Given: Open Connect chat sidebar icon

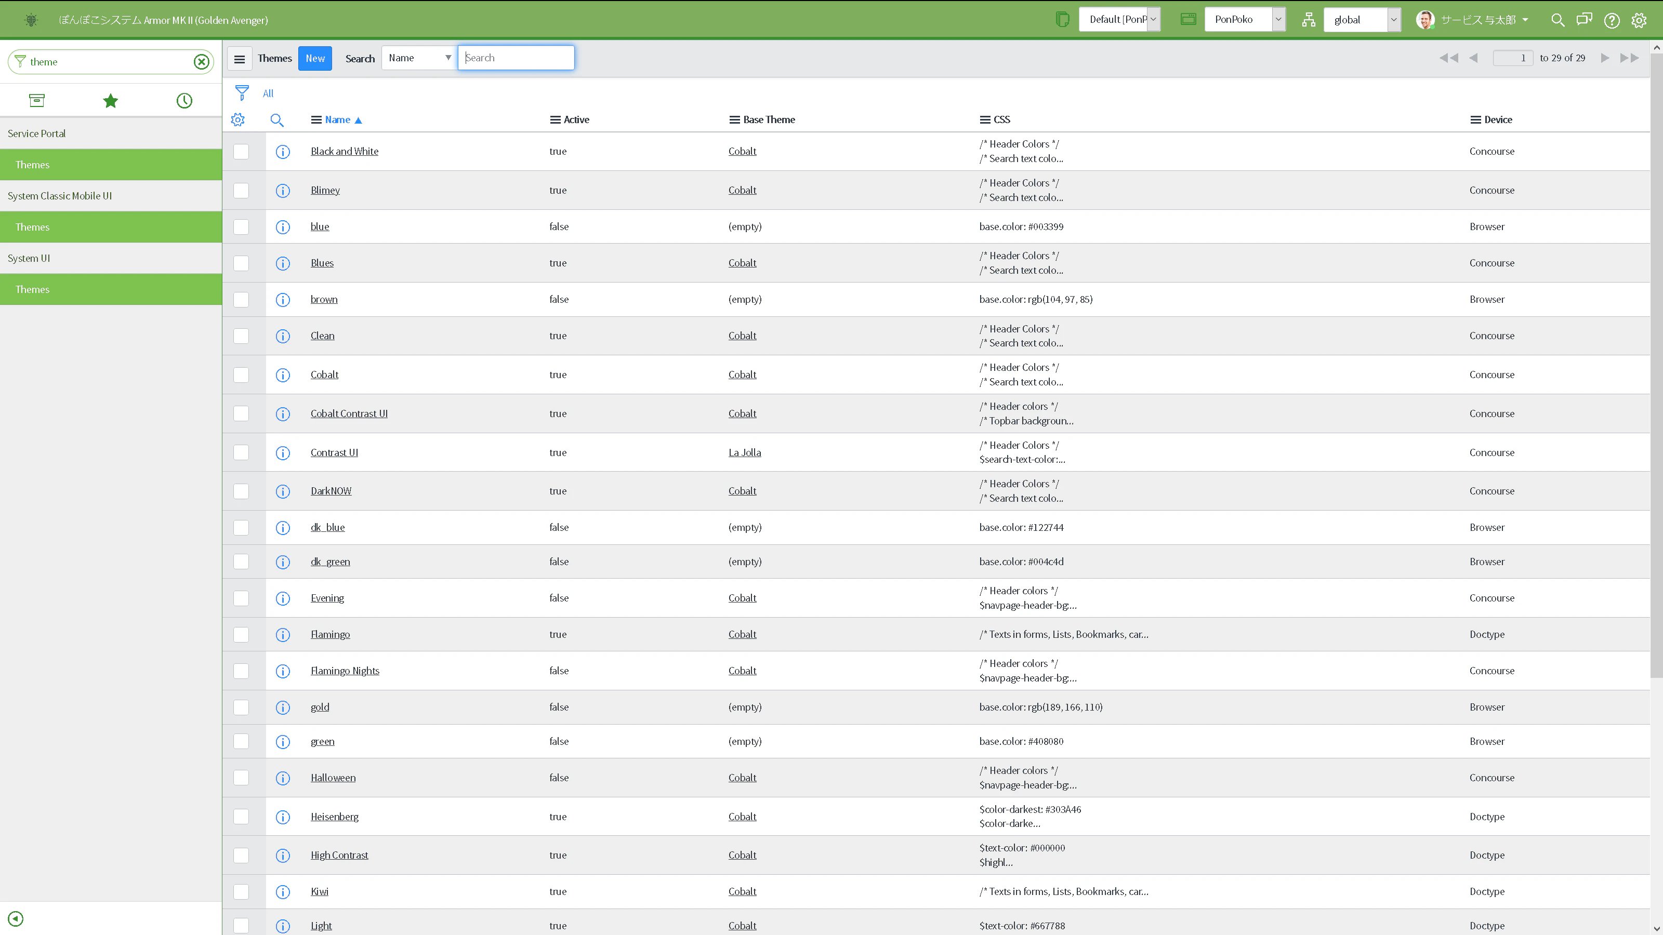Looking at the screenshot, I should pyautogui.click(x=1584, y=19).
